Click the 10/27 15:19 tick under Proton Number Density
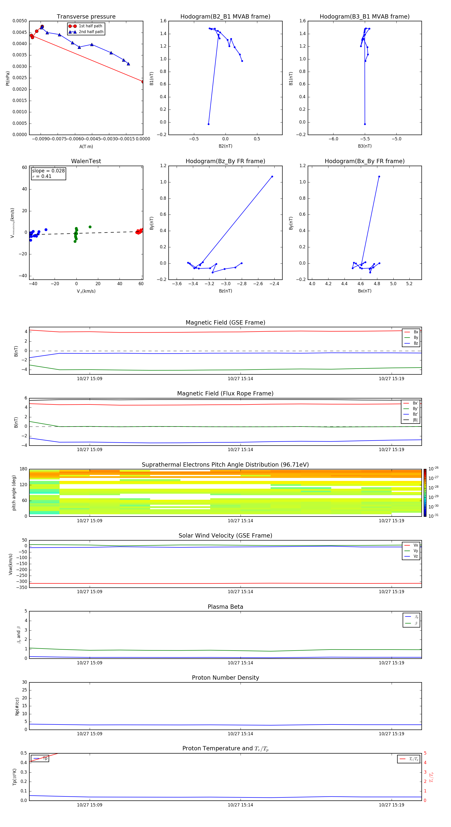 391,734
